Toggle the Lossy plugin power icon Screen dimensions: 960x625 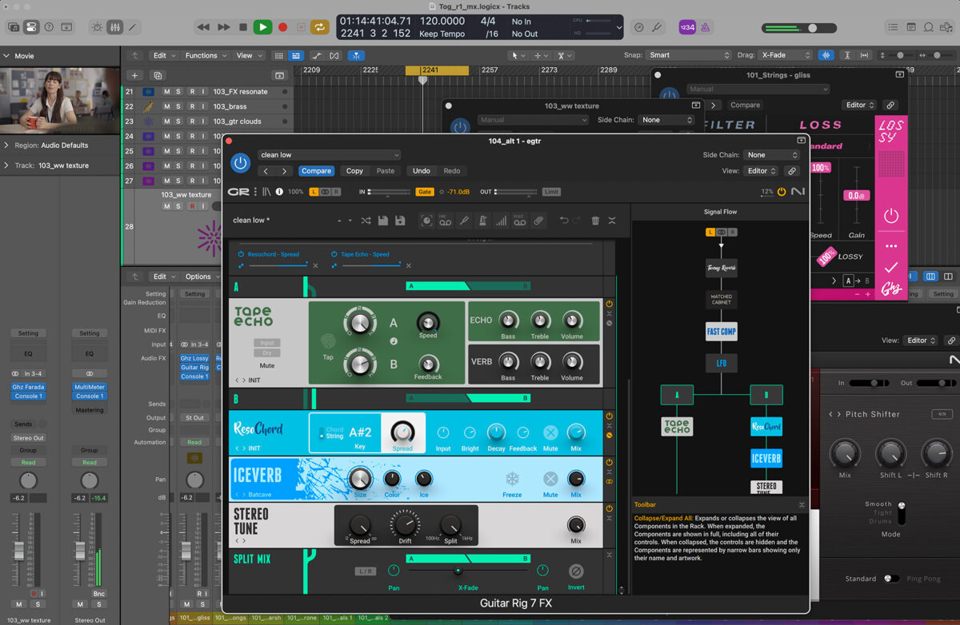point(891,216)
